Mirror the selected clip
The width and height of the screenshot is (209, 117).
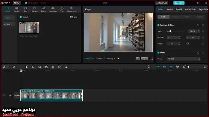53,67
